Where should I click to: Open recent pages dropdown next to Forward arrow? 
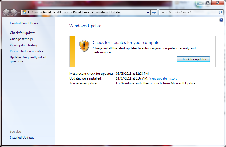click(x=19, y=13)
